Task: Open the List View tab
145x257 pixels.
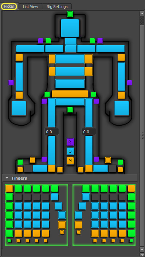Action: tap(31, 7)
